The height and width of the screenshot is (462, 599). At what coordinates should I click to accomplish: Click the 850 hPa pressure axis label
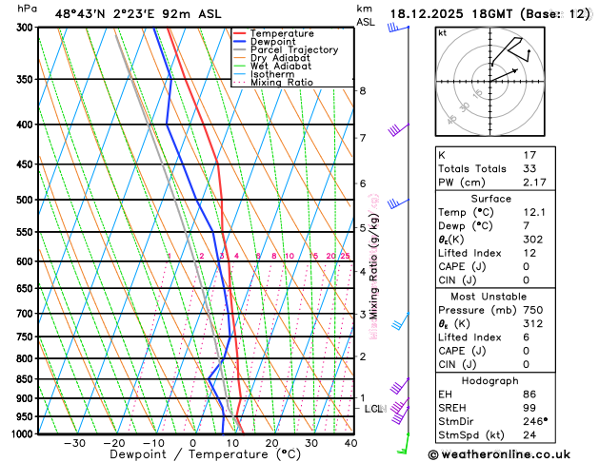(25, 379)
